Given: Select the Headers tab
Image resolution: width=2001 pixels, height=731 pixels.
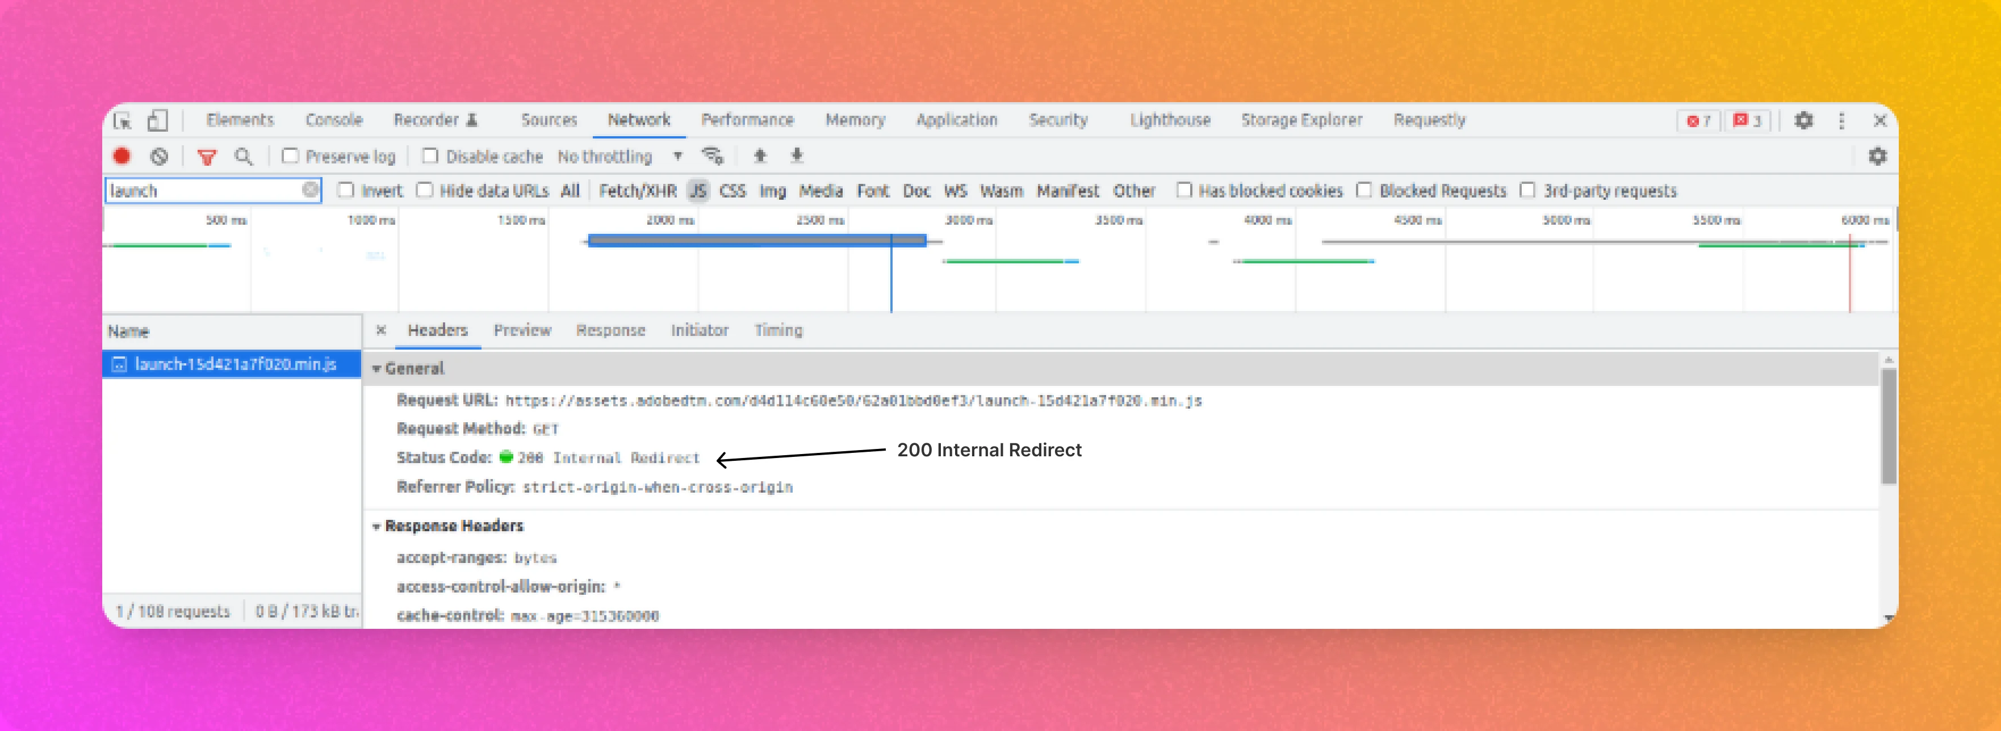Looking at the screenshot, I should click(x=437, y=330).
